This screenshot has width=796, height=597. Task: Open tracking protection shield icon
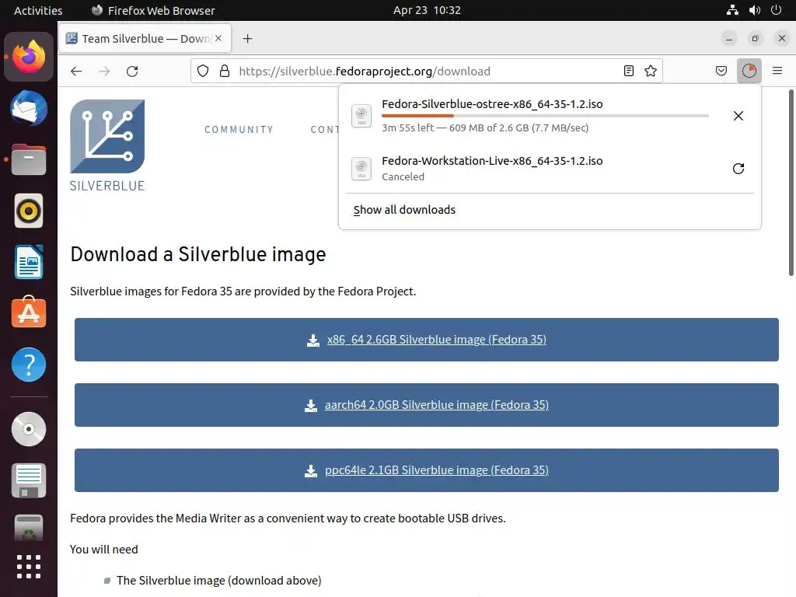[x=203, y=71]
